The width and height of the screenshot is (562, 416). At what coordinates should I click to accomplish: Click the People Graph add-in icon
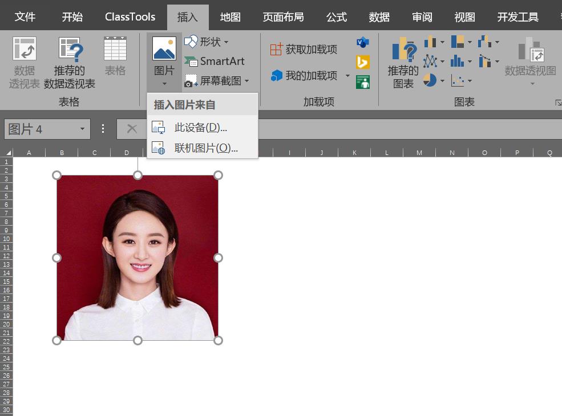(363, 82)
